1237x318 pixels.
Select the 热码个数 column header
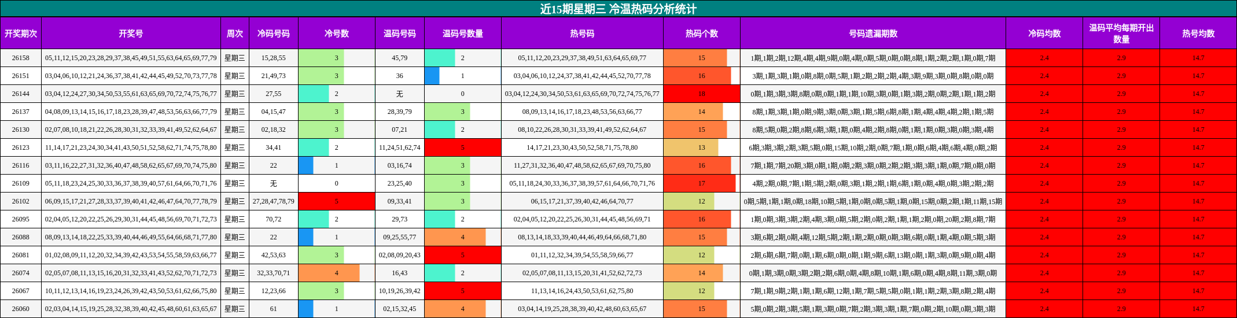(702, 34)
